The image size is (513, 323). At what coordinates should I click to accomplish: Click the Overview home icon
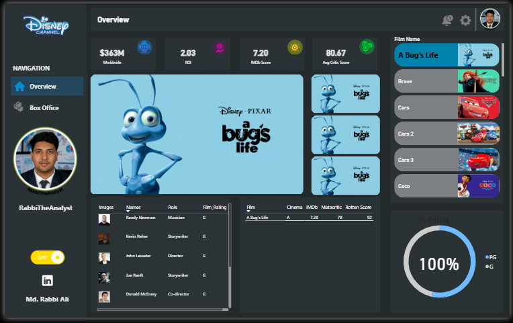point(19,87)
